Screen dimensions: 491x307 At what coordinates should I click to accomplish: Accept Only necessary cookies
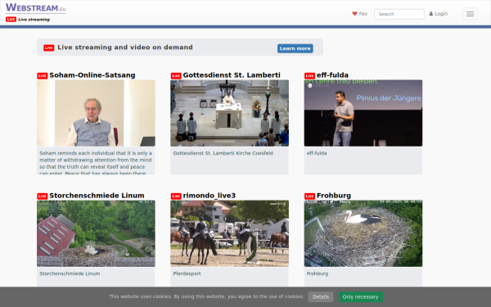pyautogui.click(x=360, y=296)
